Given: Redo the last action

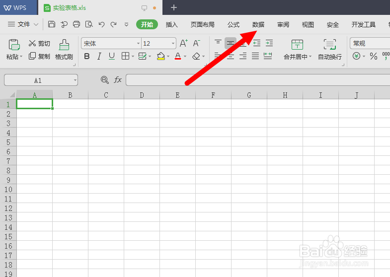Looking at the screenshot, I should (x=114, y=24).
